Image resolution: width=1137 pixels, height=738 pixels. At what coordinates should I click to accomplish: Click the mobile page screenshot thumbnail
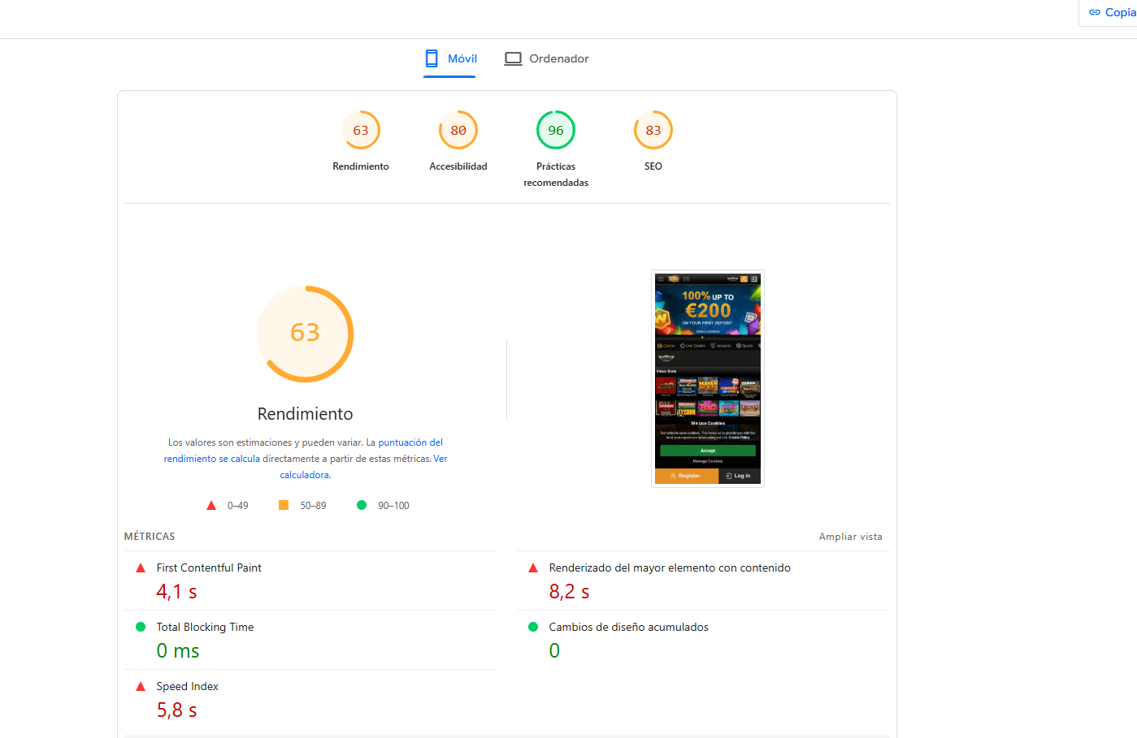tap(708, 378)
